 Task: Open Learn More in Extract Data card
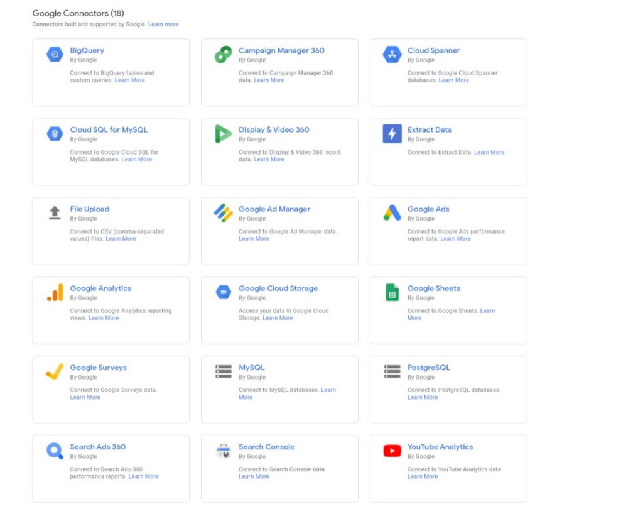tap(489, 152)
